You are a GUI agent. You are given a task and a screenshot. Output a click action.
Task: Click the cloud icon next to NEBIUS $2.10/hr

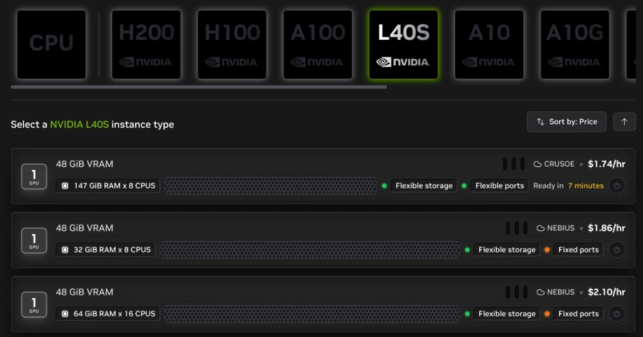[540, 292]
